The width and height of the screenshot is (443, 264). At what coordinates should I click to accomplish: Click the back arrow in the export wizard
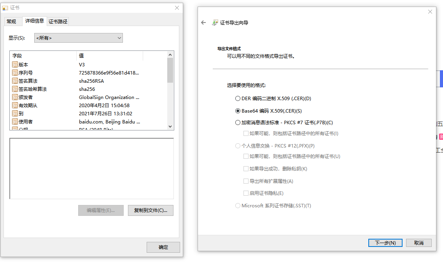(203, 23)
